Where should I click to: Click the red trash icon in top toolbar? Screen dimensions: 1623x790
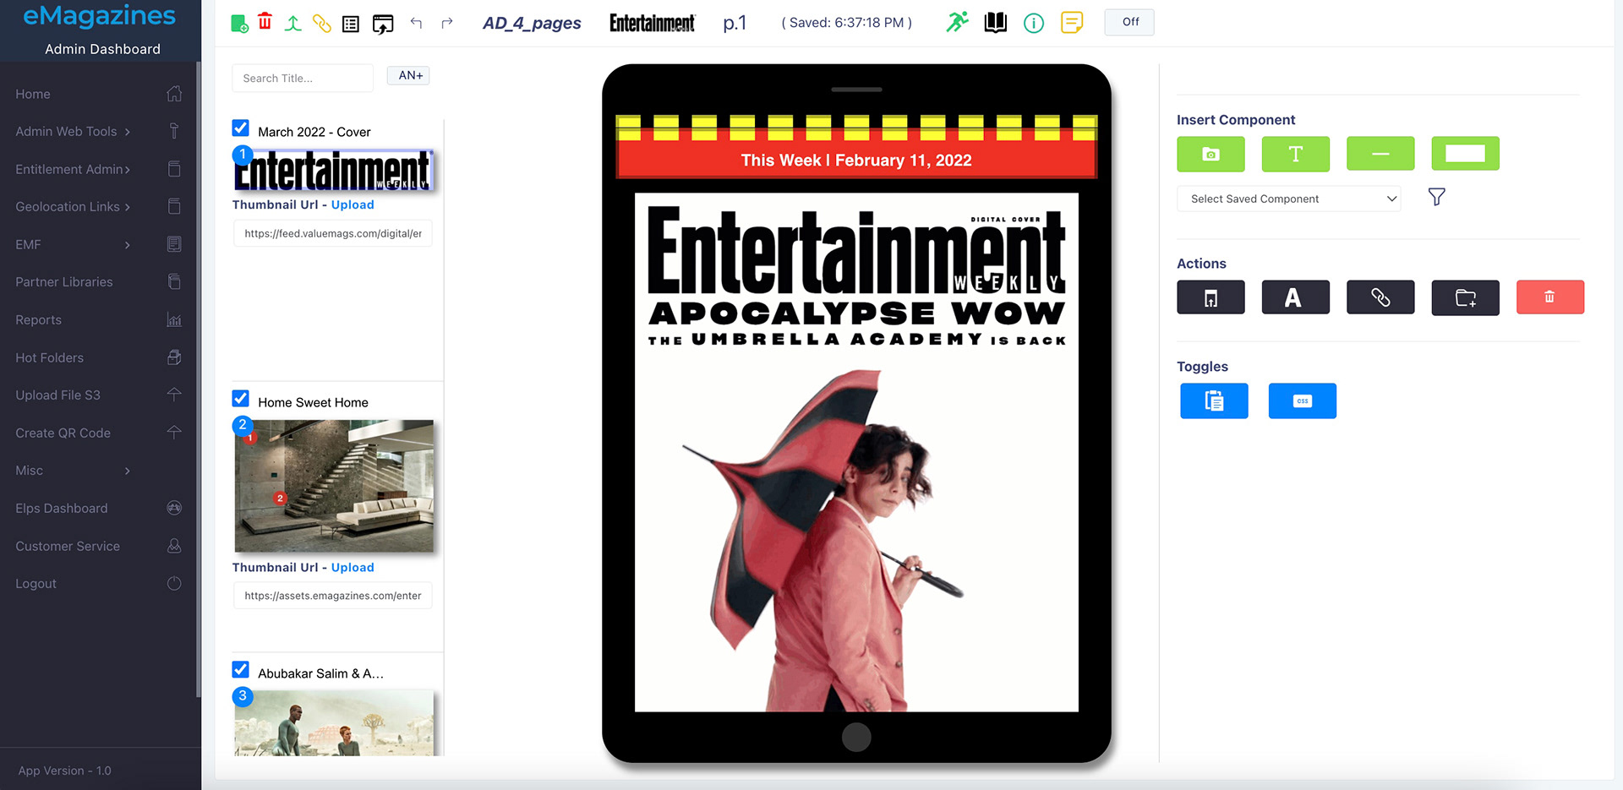[x=265, y=22]
